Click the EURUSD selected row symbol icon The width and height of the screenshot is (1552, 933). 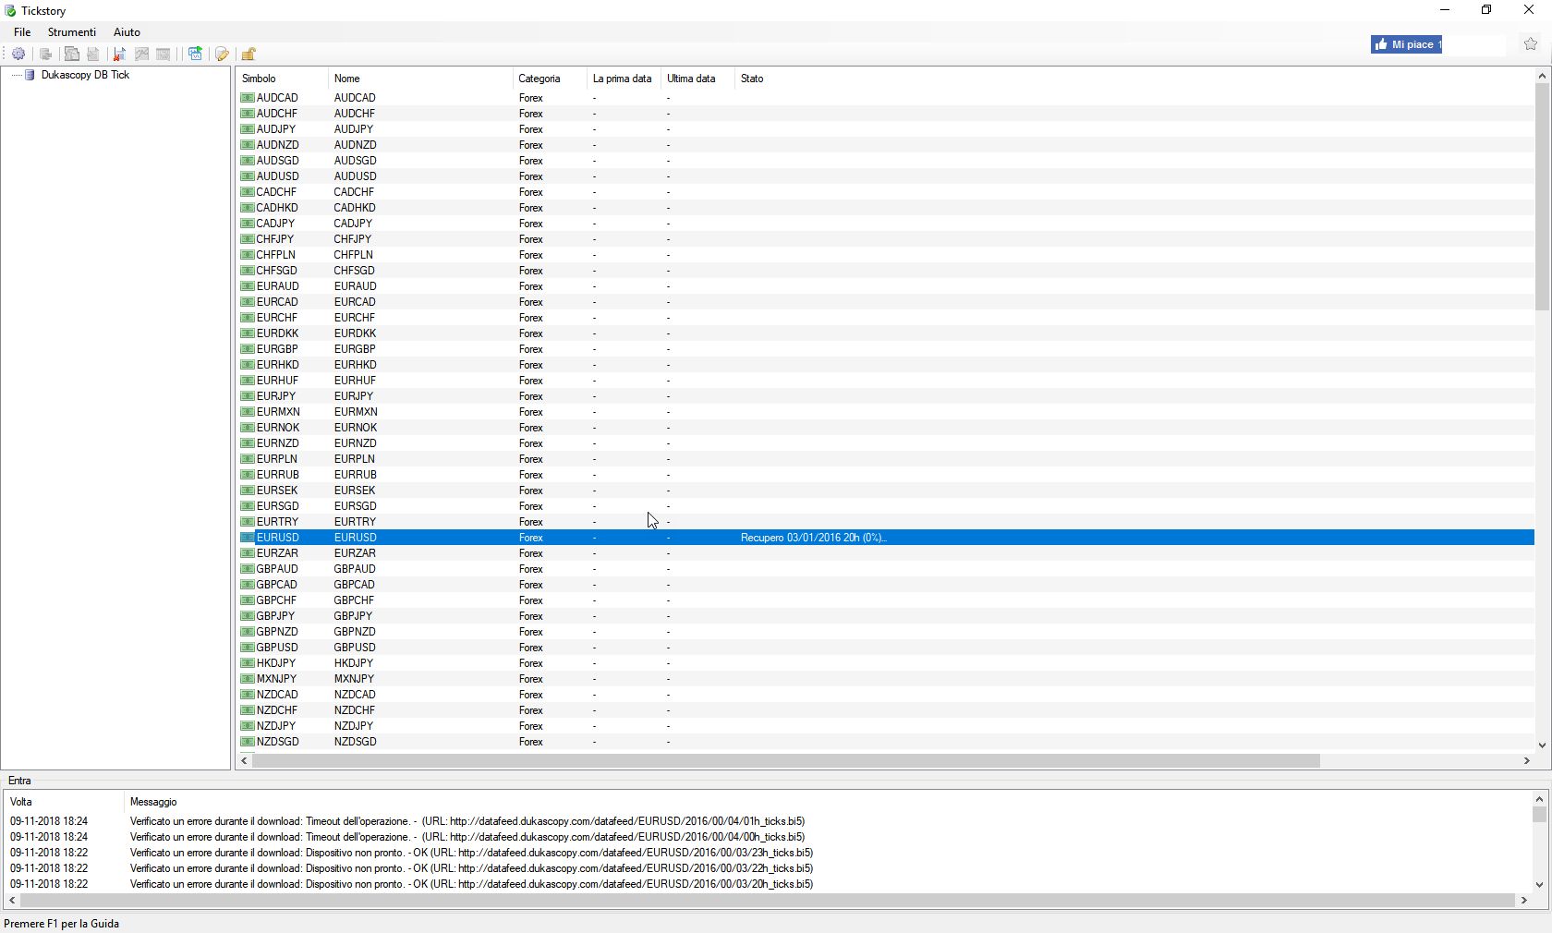247,538
